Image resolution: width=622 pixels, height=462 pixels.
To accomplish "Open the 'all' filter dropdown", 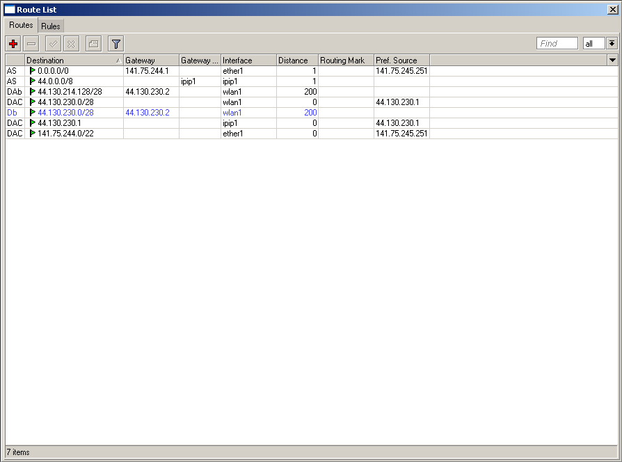I will [593, 44].
